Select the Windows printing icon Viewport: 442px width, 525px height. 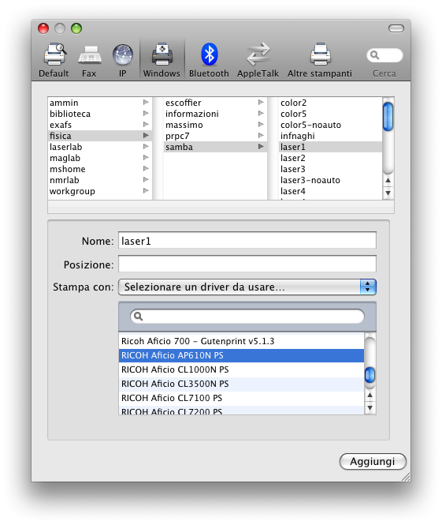click(x=162, y=54)
